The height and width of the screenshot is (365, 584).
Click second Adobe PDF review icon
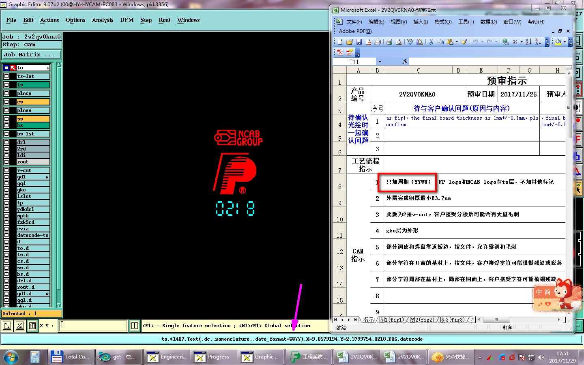(x=349, y=52)
